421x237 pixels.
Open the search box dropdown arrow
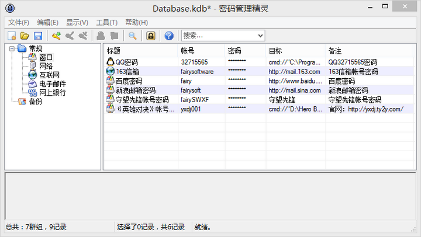pyautogui.click(x=260, y=36)
